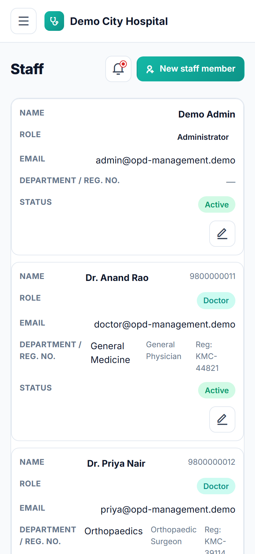Click the Administrator role label
The width and height of the screenshot is (255, 554).
(x=203, y=137)
